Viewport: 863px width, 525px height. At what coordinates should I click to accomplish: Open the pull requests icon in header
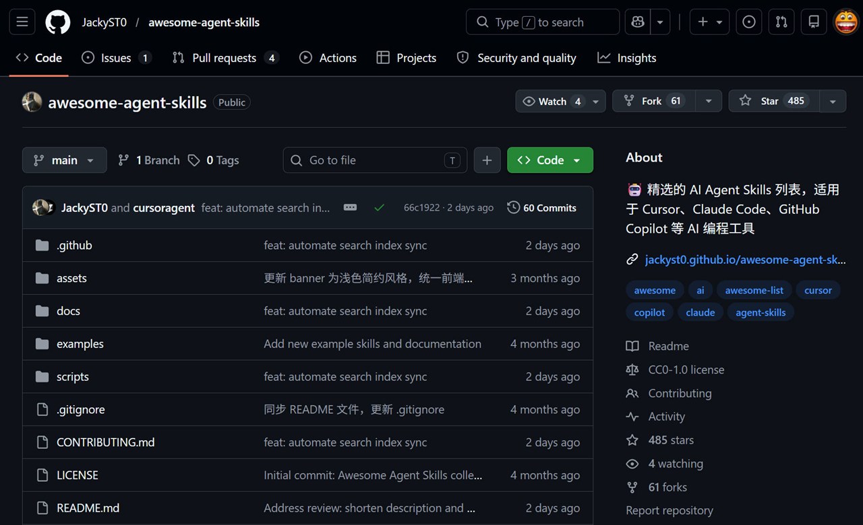[x=781, y=22]
